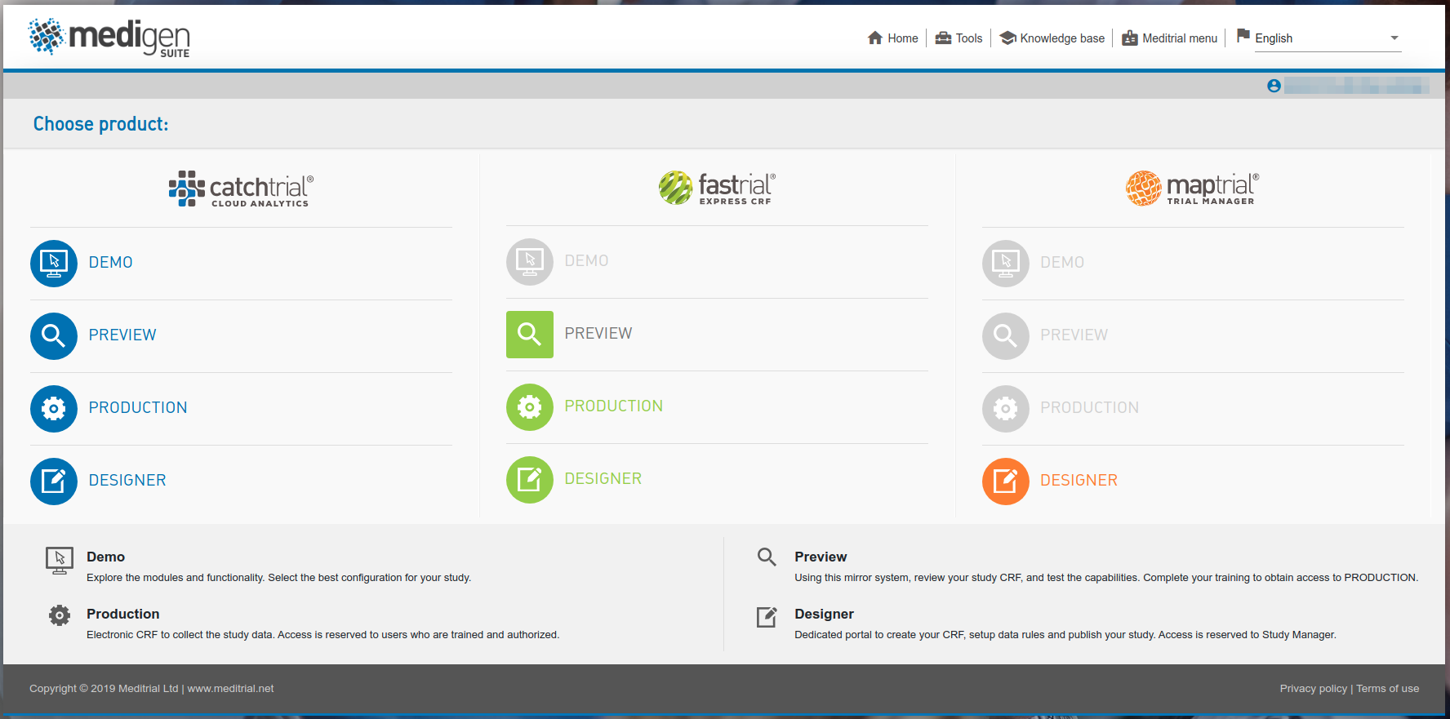Click the Home house icon
The height and width of the screenshot is (719, 1450).
(875, 38)
